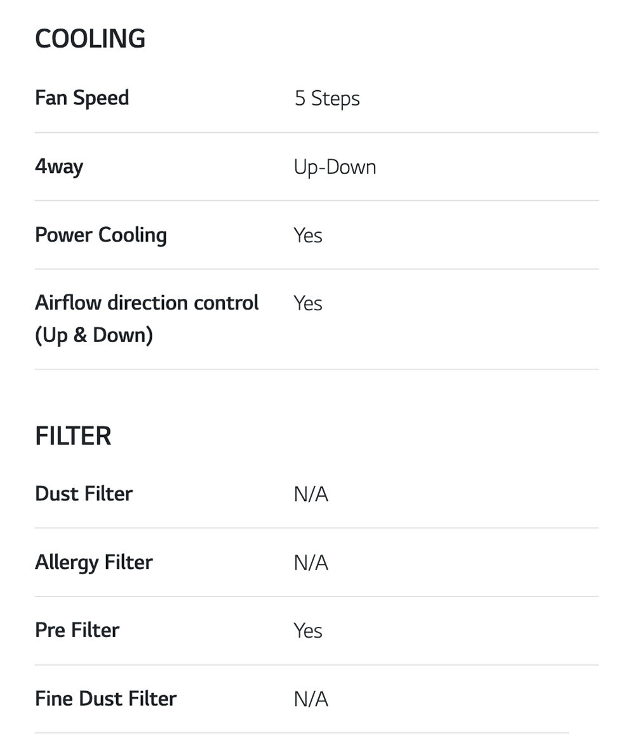The image size is (635, 756).
Task: Click the Yes value for Power Cooling
Action: point(308,235)
